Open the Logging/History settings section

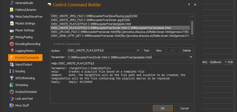click(x=25, y=51)
